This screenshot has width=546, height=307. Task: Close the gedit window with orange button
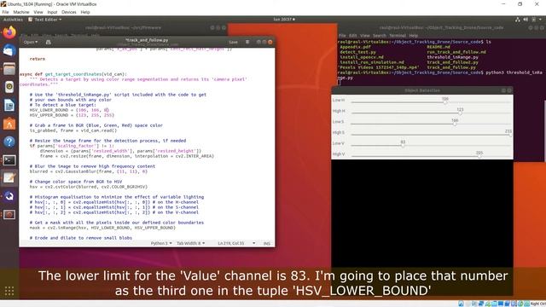(x=270, y=42)
